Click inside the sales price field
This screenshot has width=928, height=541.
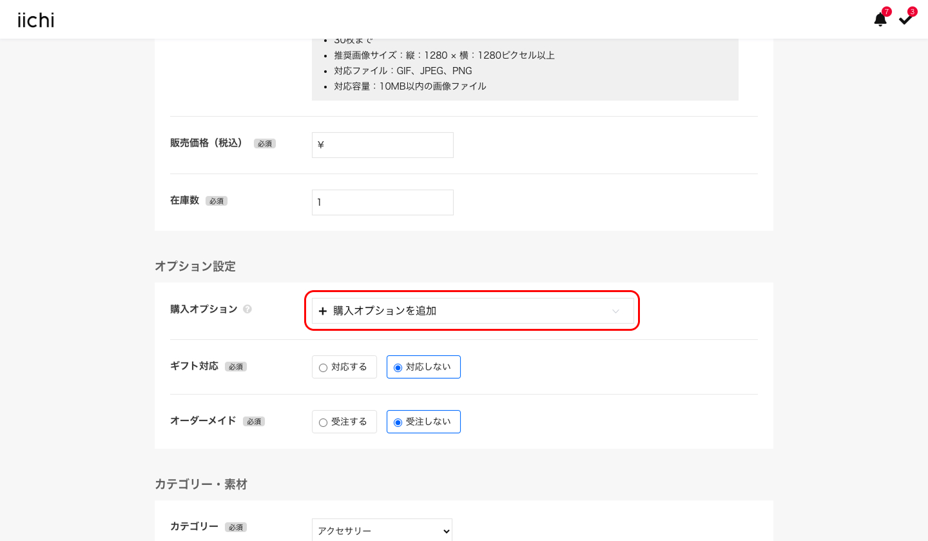coord(382,144)
